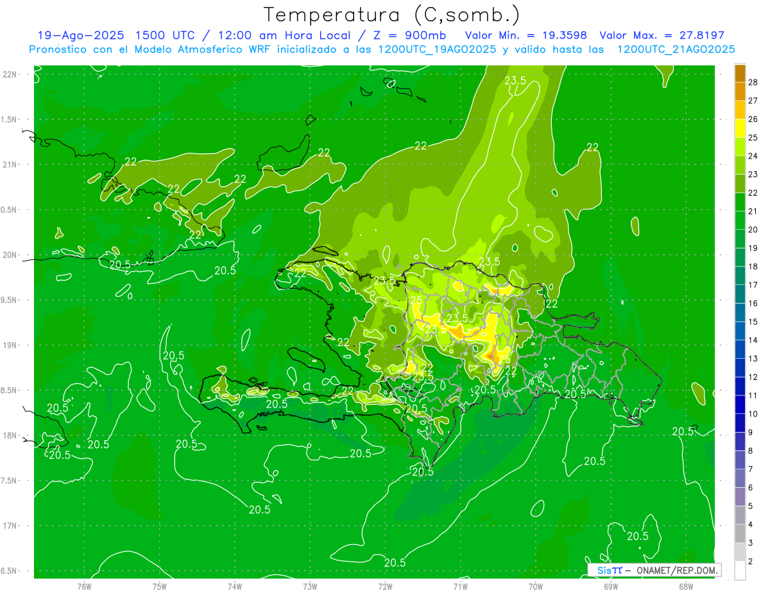Click the orange colorbar band between 27 and 28
Image resolution: width=770 pixels, height=595 pixels.
(740, 92)
